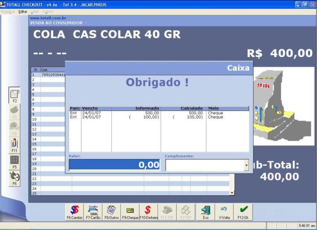317x230 pixels.
Task: Click the items list scroll-down arrow
Action: (x=232, y=193)
